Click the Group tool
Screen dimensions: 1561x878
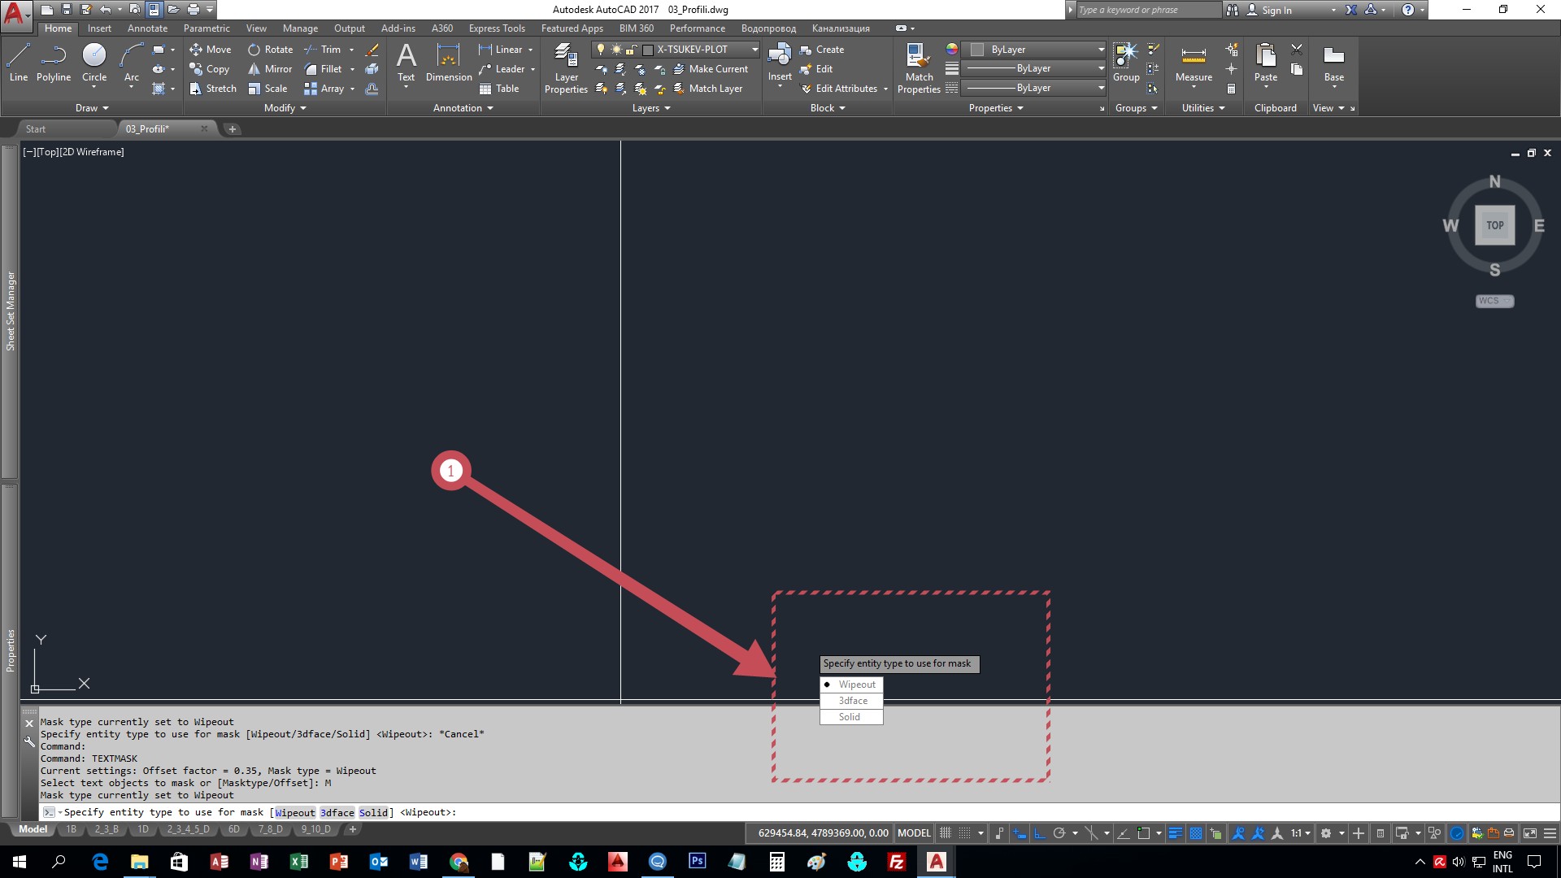pyautogui.click(x=1126, y=63)
